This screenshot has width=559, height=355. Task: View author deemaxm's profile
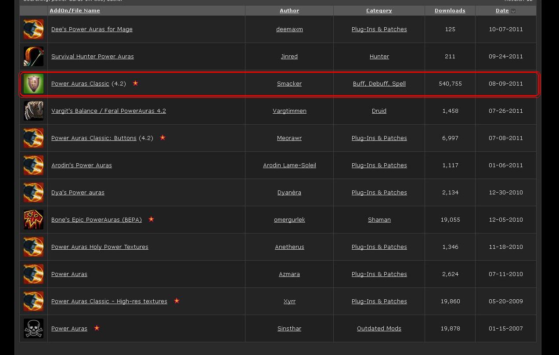coord(289,29)
